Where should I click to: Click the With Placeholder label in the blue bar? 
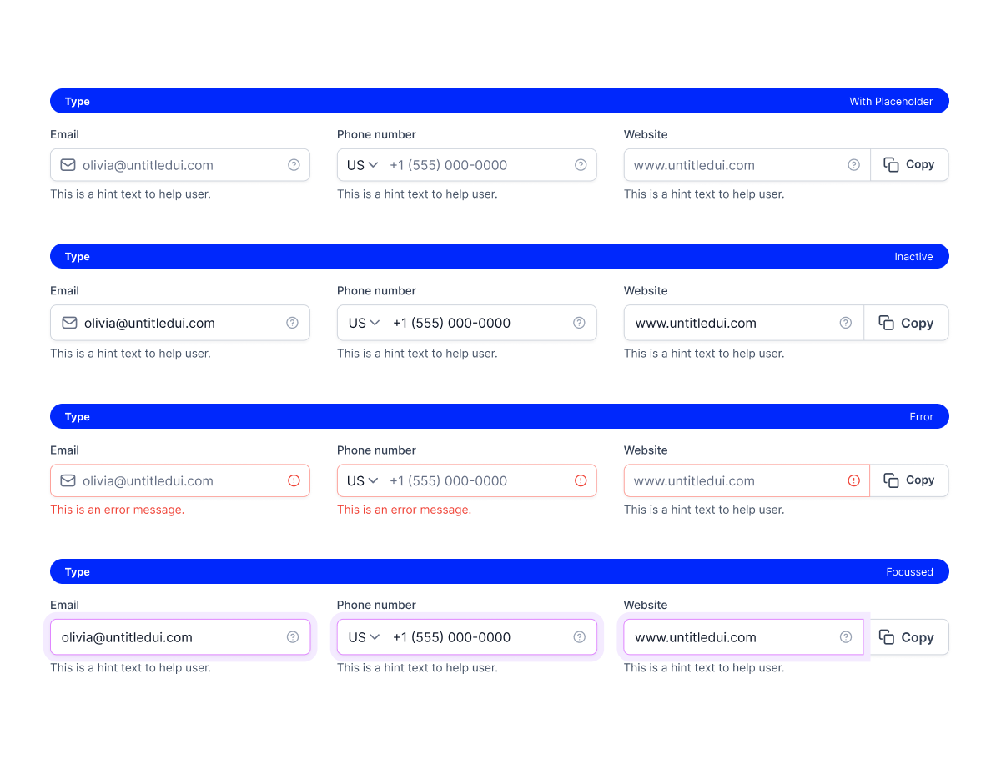(x=891, y=102)
